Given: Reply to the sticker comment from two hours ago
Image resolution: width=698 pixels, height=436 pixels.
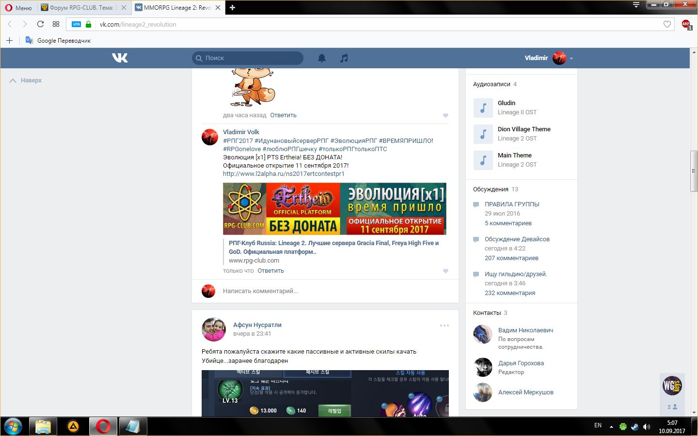Looking at the screenshot, I should click(283, 115).
